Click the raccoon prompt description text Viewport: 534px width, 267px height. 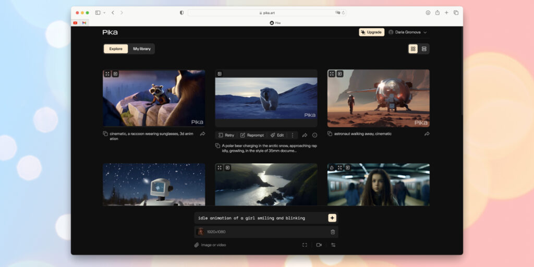pyautogui.click(x=152, y=136)
